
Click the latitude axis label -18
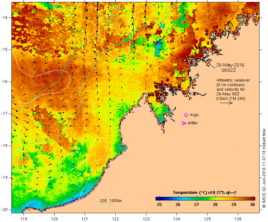pyautogui.click(x=4, y=146)
